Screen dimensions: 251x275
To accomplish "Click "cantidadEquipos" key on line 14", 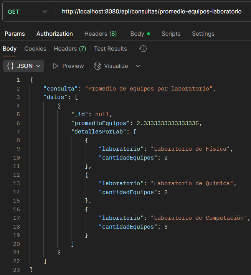I will (128, 193).
